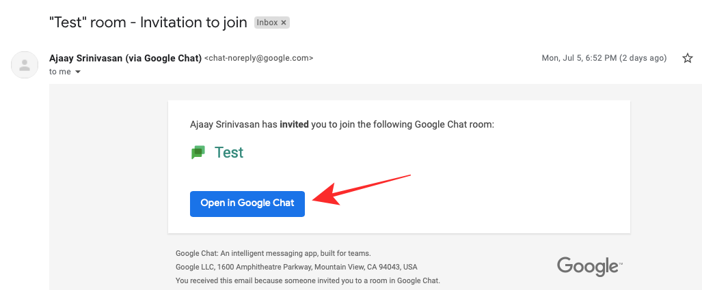Image resolution: width=702 pixels, height=290 pixels.
Task: Click the Inbox label tag
Action: (267, 23)
